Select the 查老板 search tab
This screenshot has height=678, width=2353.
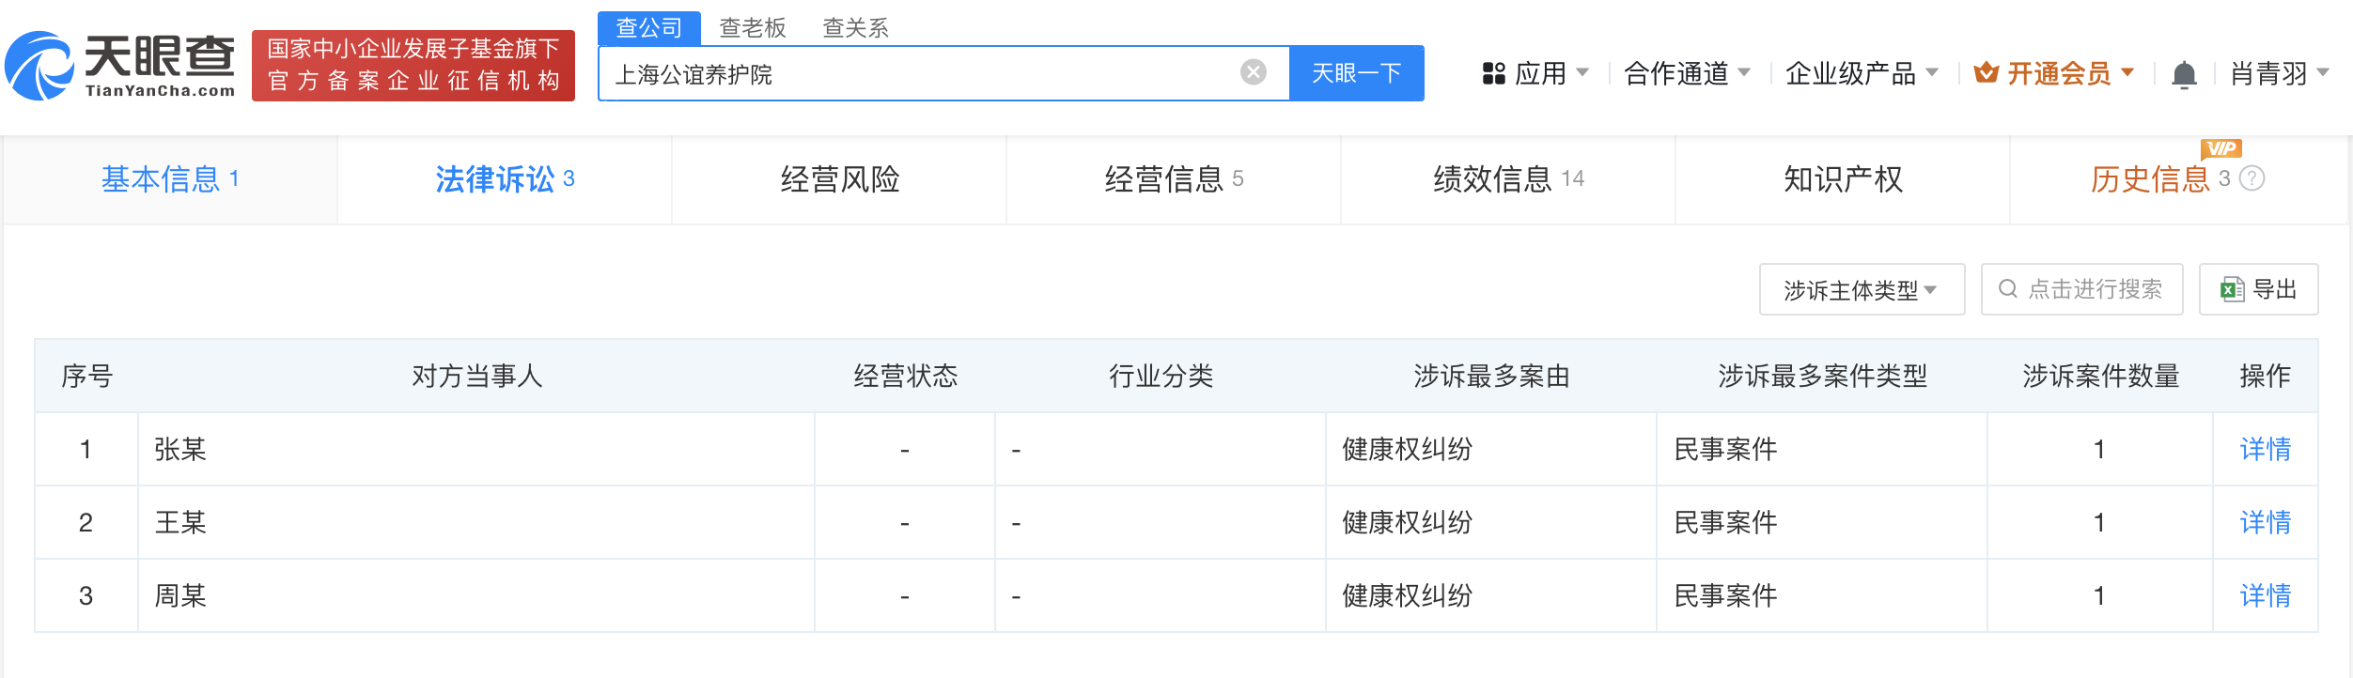(x=752, y=28)
